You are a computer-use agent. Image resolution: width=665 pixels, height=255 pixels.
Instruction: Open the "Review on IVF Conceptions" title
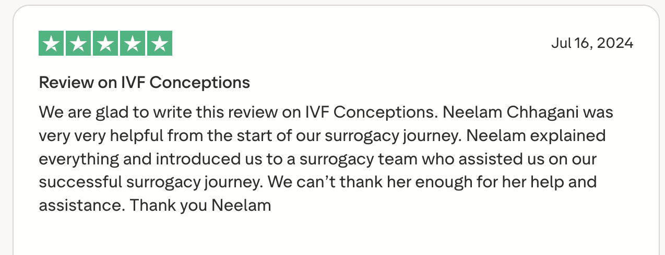pos(145,82)
